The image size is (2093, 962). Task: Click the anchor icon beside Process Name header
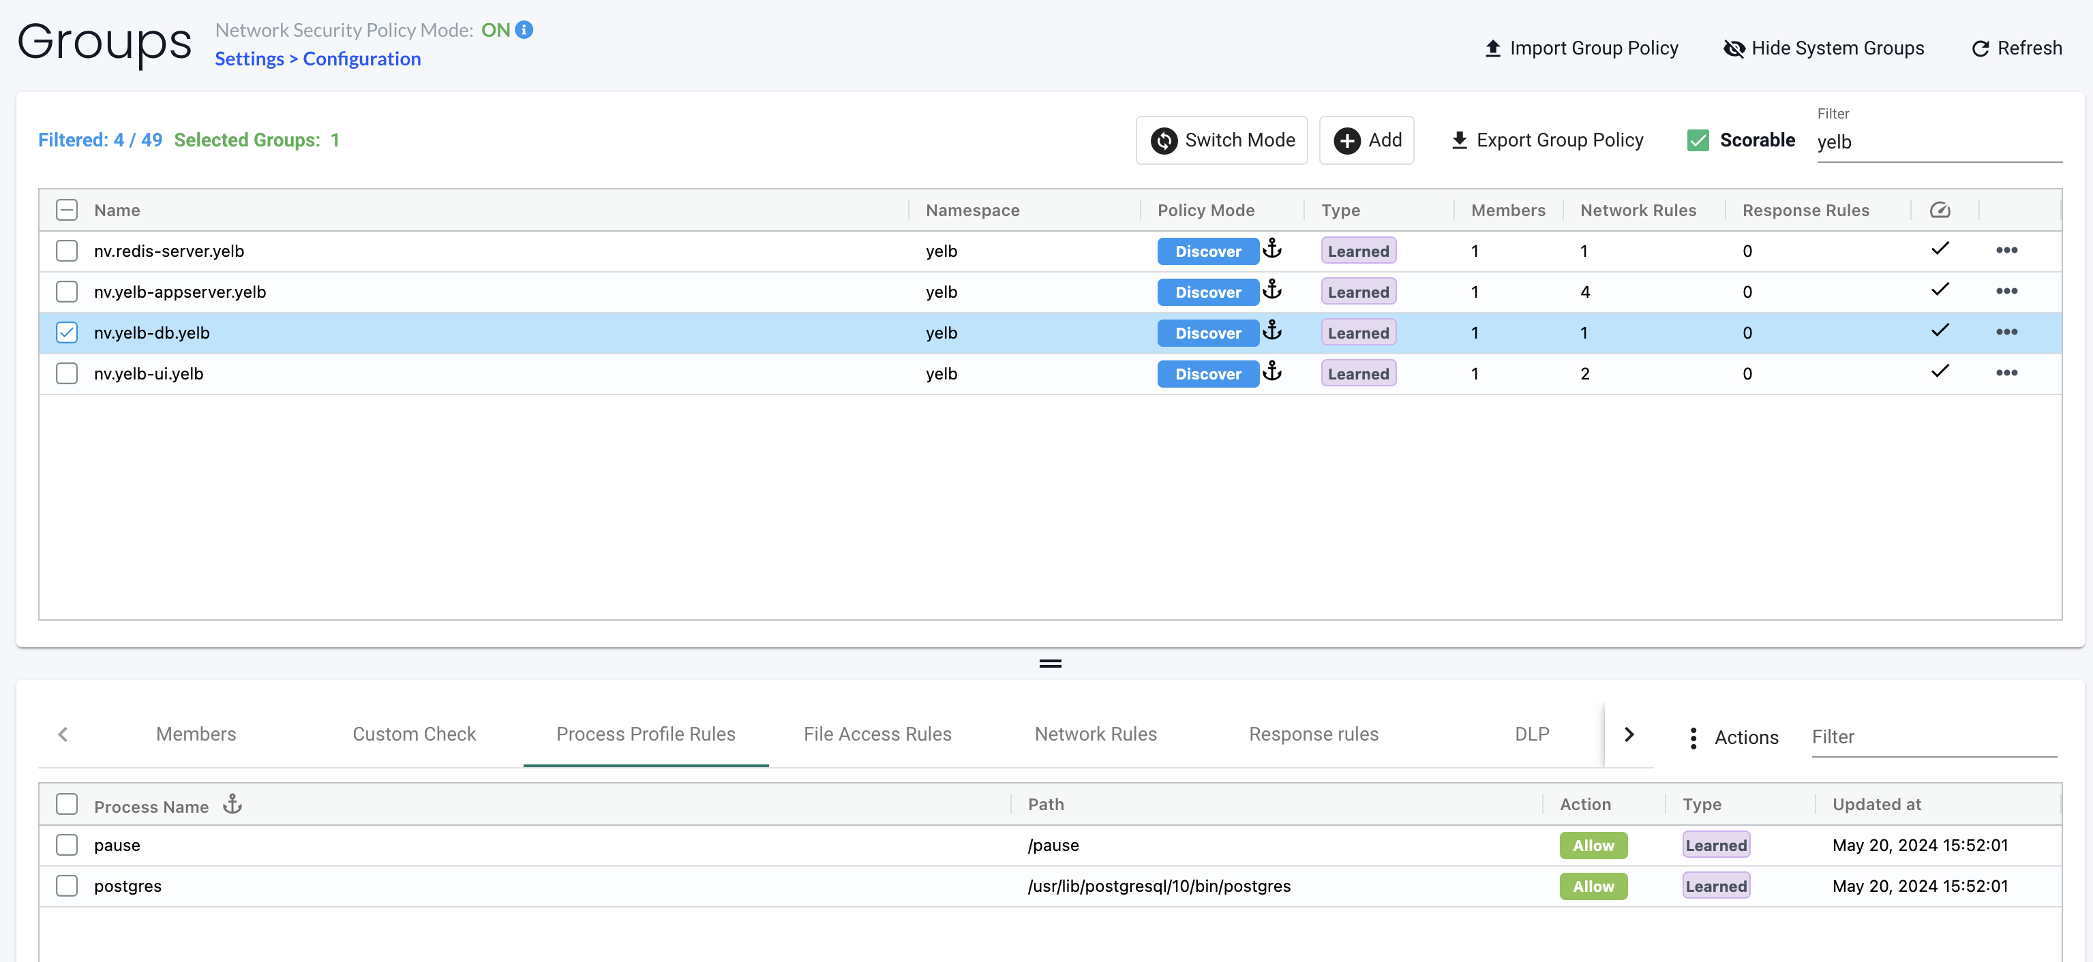(x=232, y=804)
